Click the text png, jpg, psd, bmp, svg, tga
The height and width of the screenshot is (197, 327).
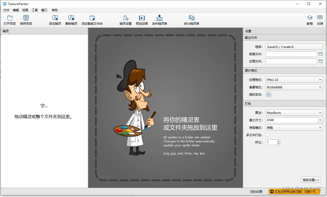(184, 153)
